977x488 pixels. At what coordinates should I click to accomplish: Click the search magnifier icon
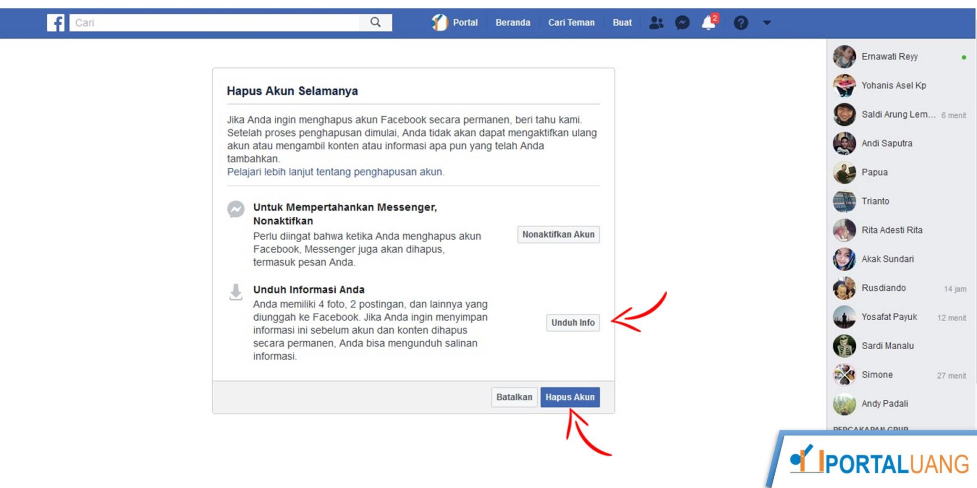pyautogui.click(x=375, y=22)
